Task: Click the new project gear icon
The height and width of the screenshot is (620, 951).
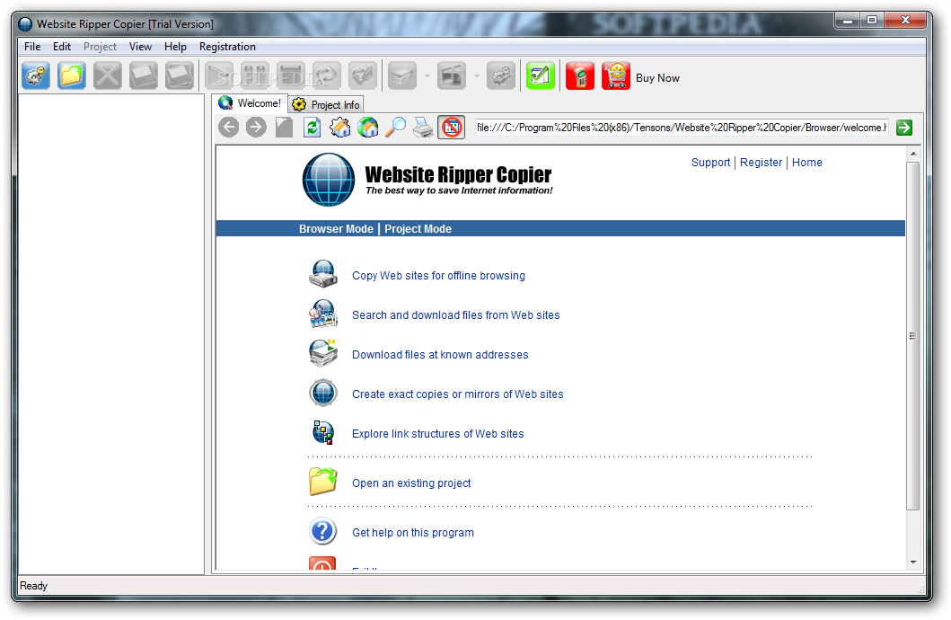Action: pyautogui.click(x=36, y=76)
